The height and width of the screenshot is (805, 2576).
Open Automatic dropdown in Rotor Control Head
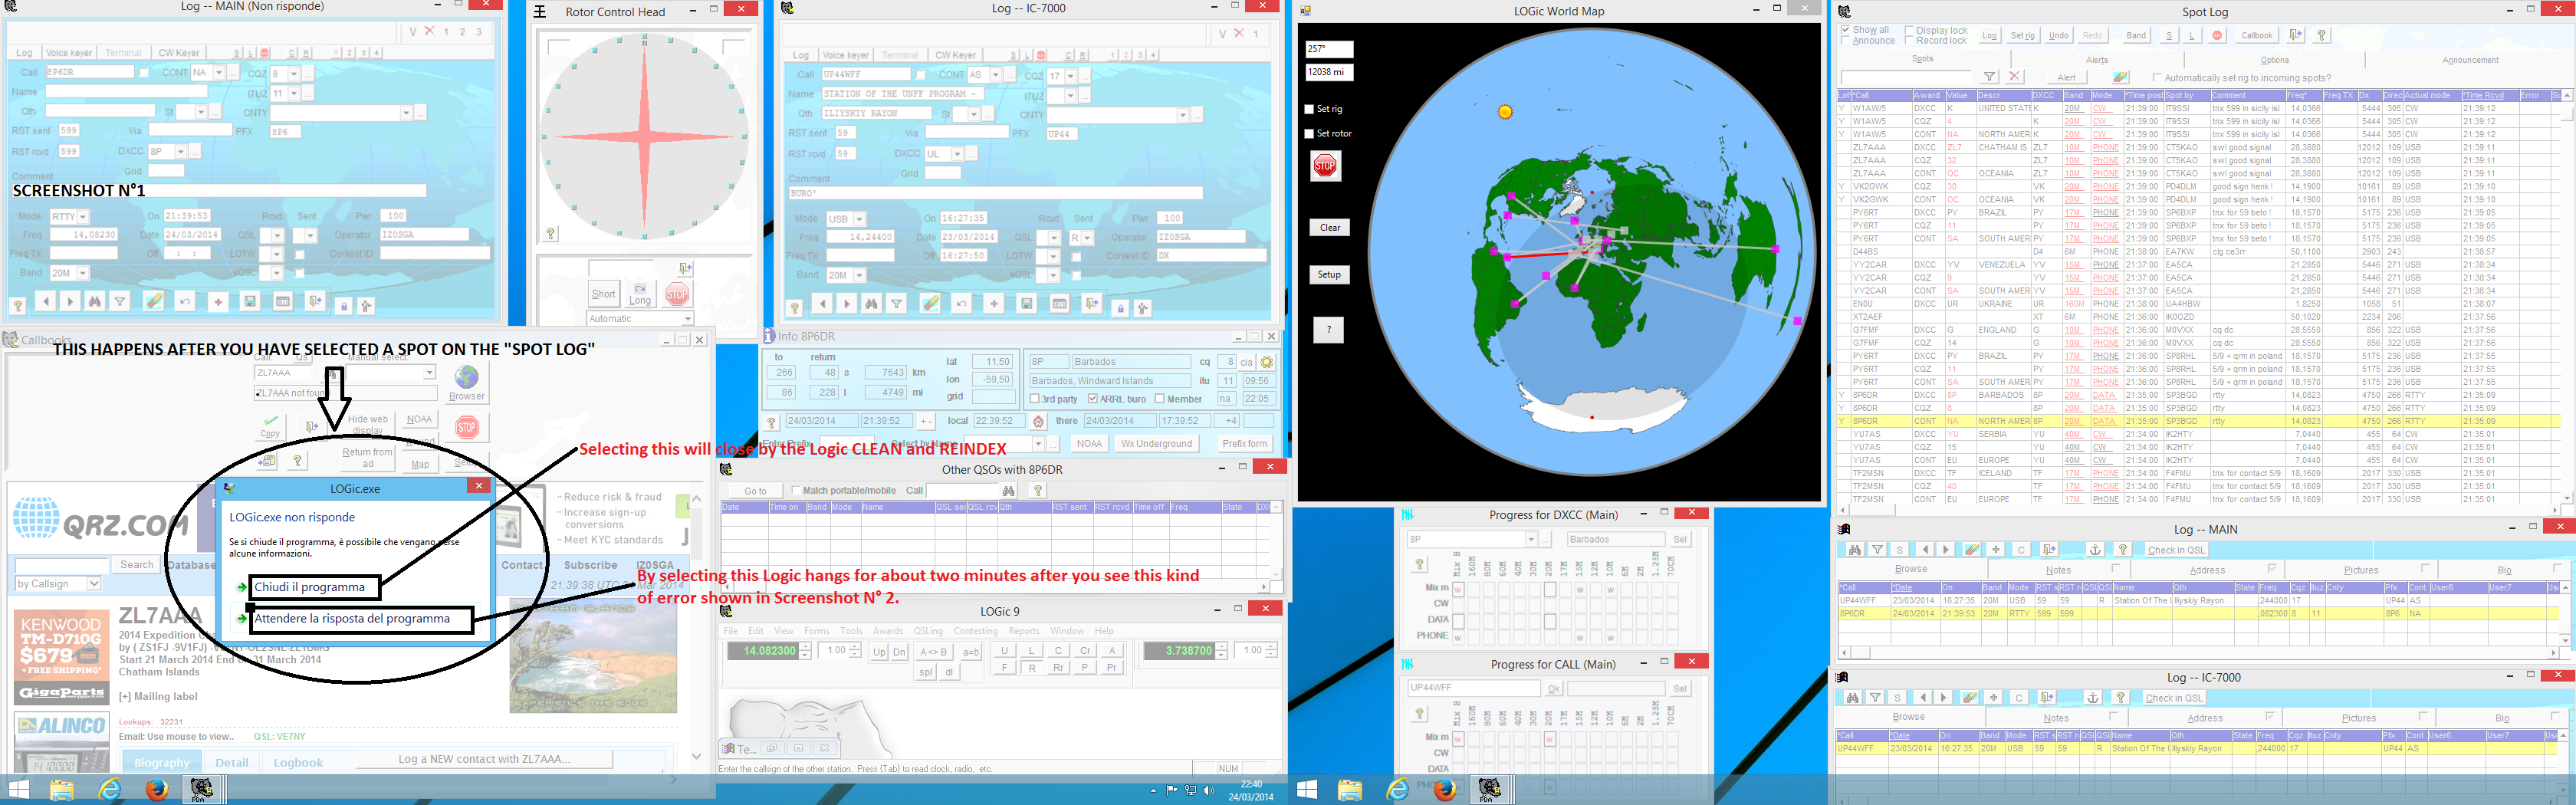click(x=687, y=319)
